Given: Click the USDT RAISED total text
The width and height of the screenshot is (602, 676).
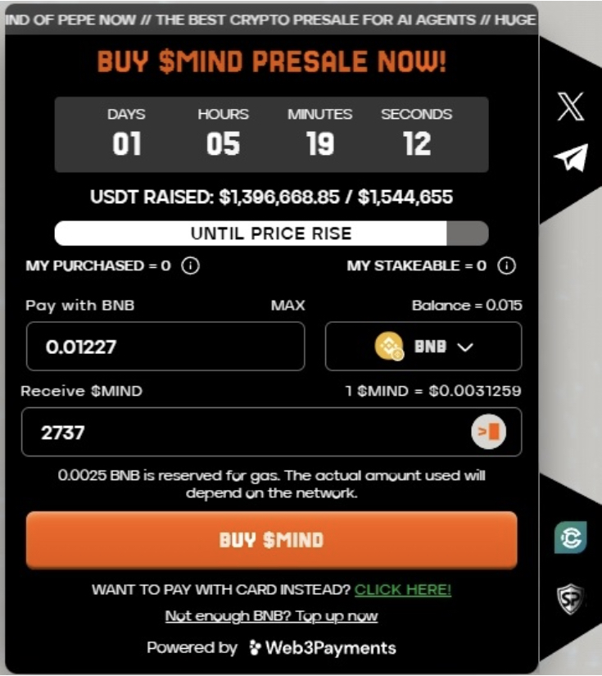Looking at the screenshot, I should pyautogui.click(x=270, y=197).
